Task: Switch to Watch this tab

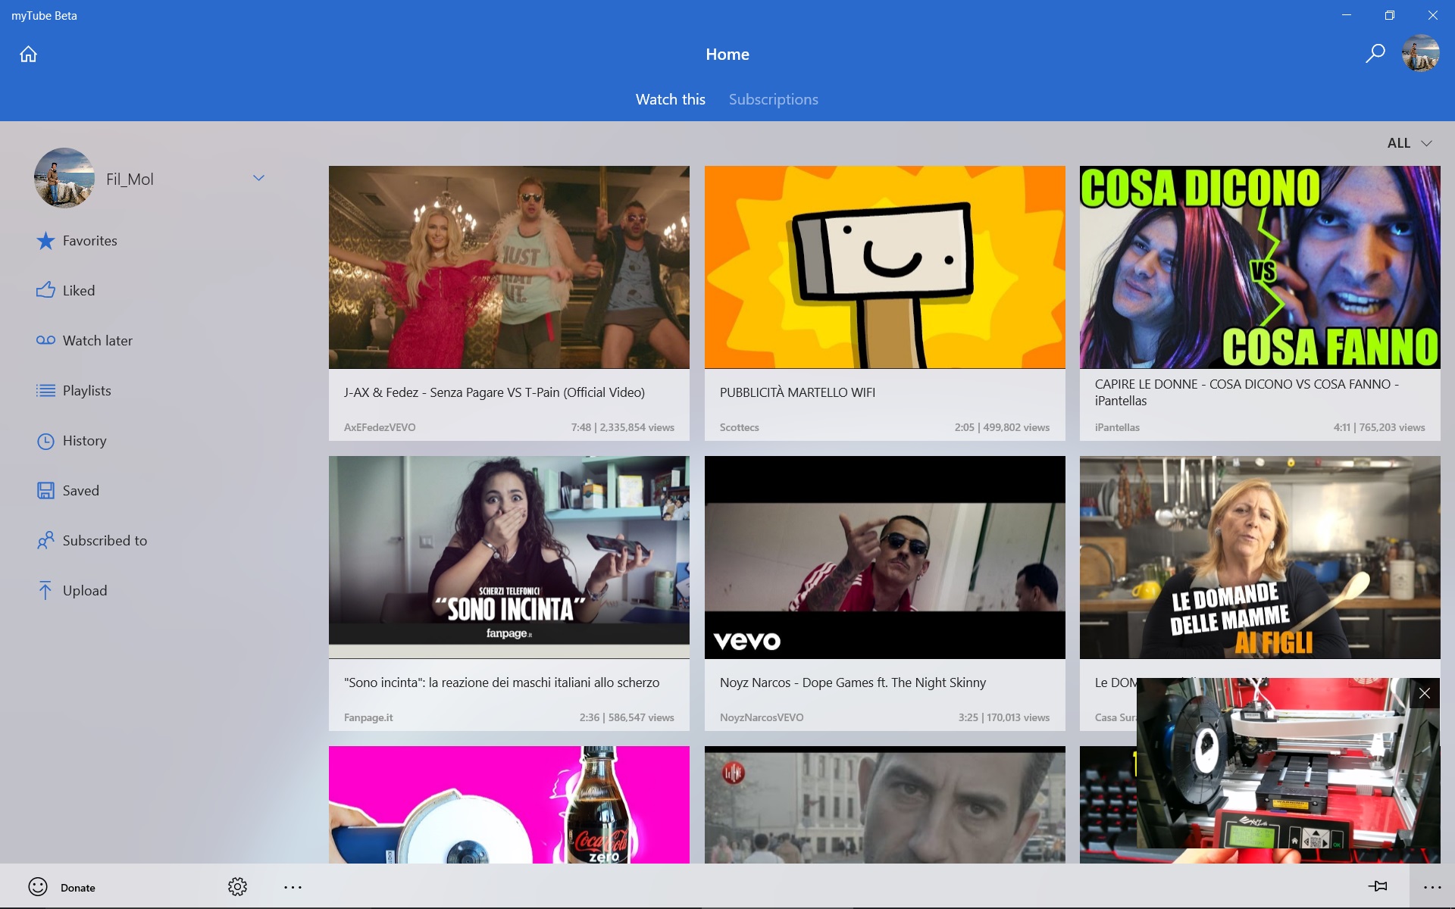Action: (671, 99)
